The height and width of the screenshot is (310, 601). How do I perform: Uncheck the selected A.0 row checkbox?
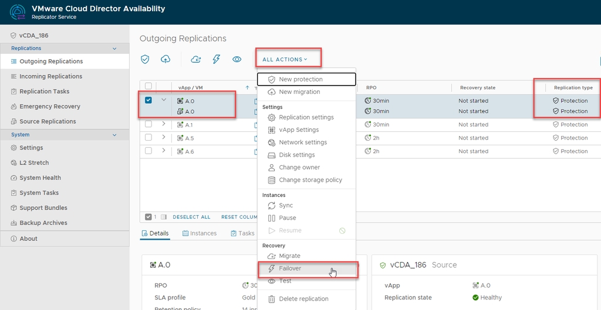click(148, 100)
